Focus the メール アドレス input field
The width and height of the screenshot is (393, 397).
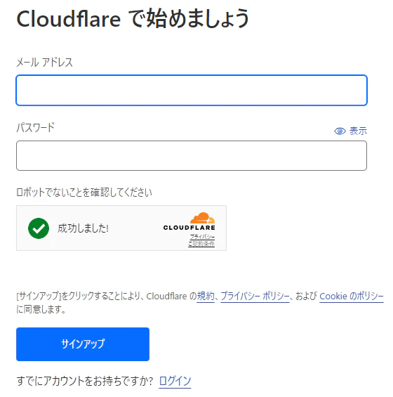(x=192, y=90)
